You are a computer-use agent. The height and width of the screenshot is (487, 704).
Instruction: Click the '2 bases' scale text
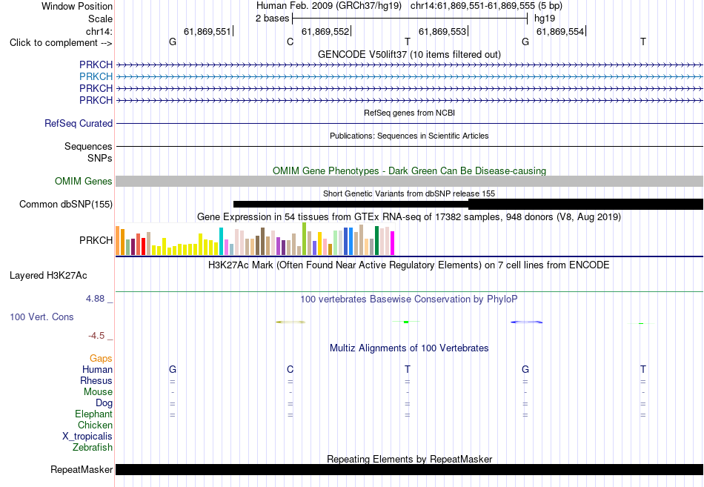tap(273, 19)
